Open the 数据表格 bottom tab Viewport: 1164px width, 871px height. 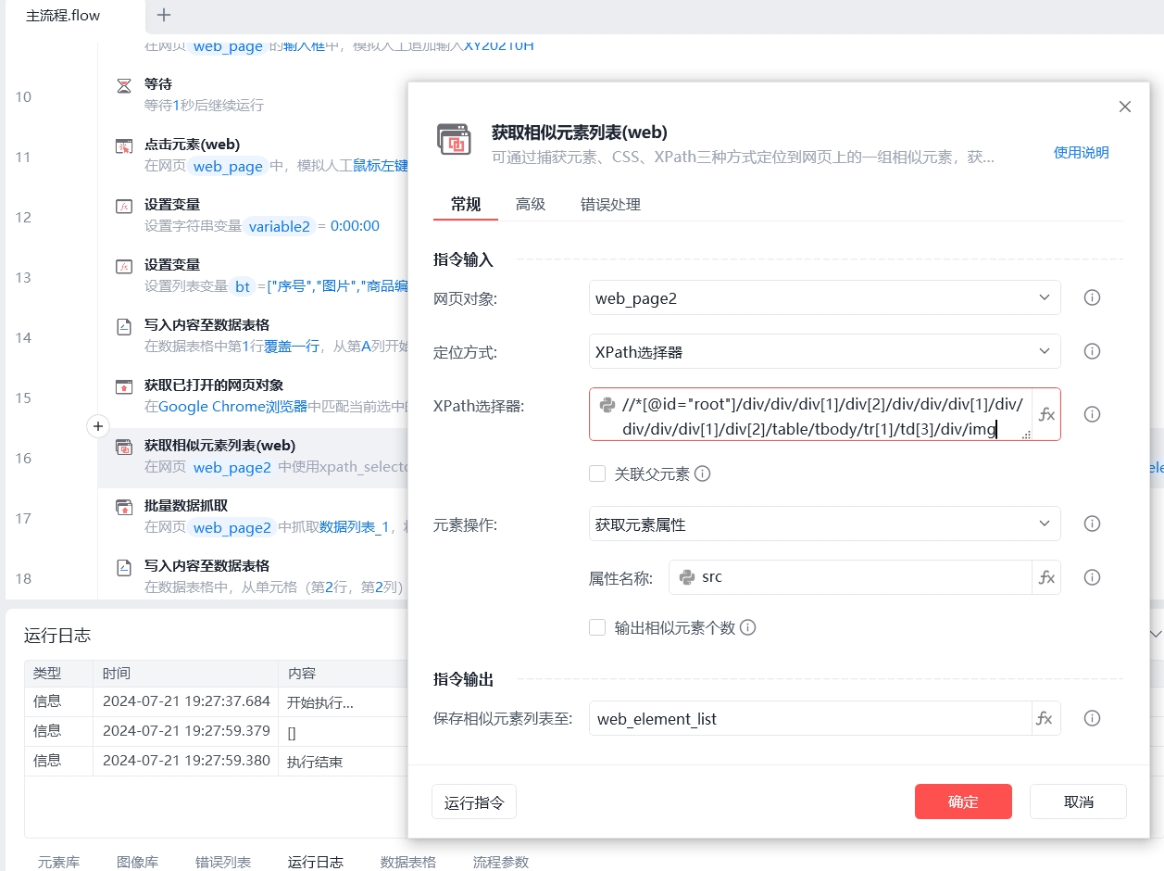(408, 862)
